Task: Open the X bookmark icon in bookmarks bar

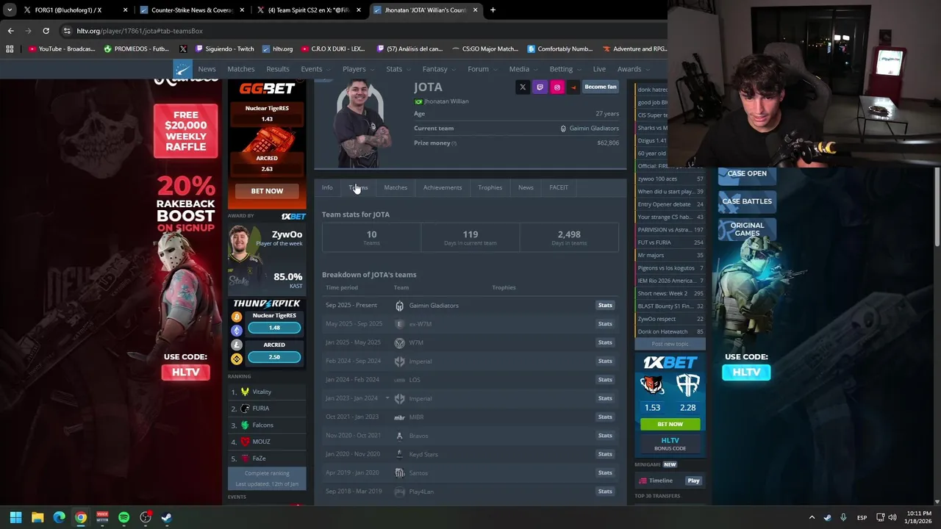Action: tap(183, 49)
